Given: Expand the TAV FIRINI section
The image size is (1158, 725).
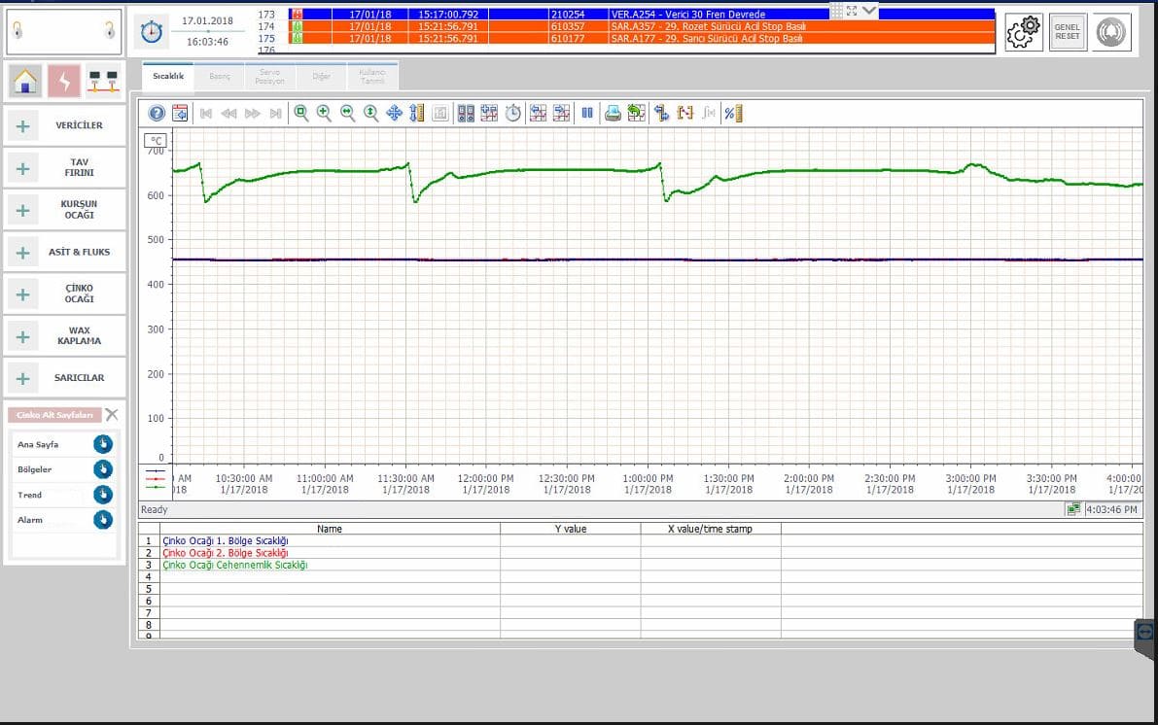Looking at the screenshot, I should click(x=64, y=167).
